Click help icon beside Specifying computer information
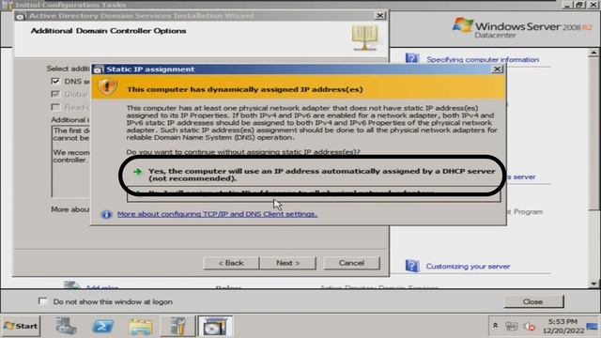 click(412, 58)
